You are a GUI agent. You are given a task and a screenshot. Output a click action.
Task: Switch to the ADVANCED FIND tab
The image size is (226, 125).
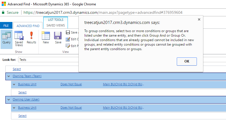(28, 26)
